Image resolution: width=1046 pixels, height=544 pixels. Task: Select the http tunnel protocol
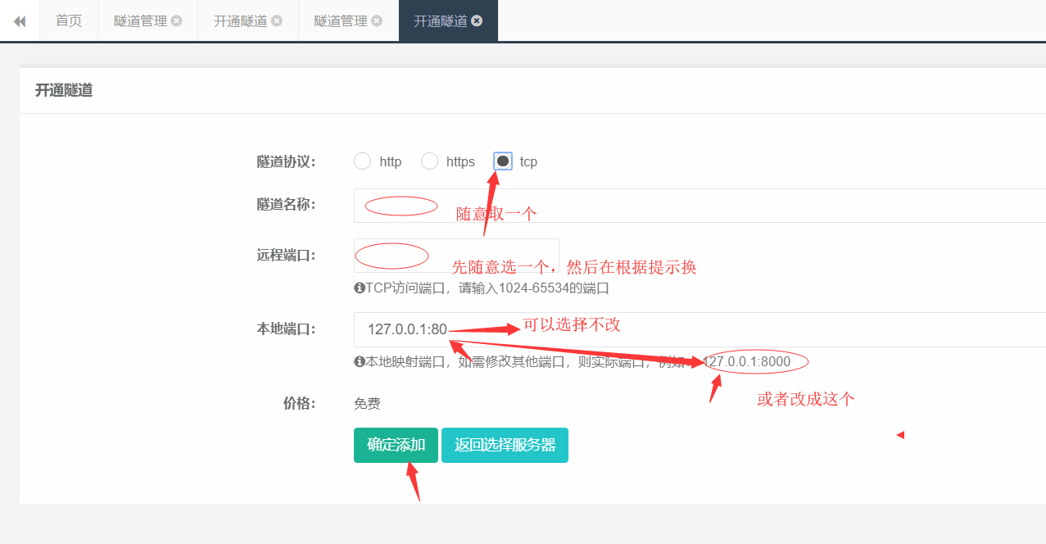(362, 161)
